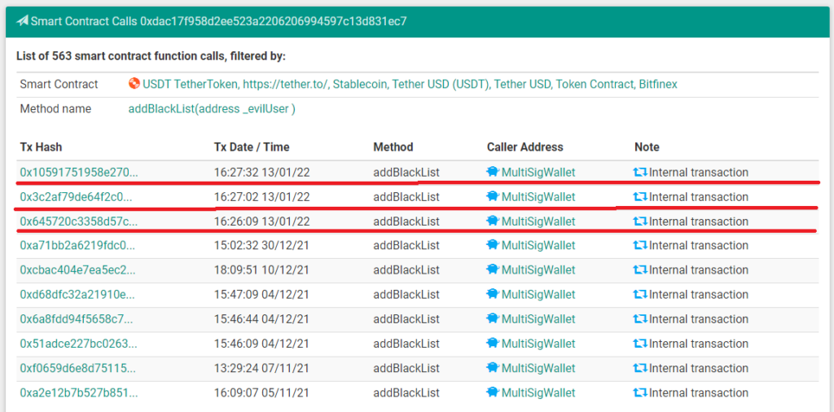Click Internal transaction note for 16:27:32 13/01/22
Image resolution: width=834 pixels, height=412 pixels.
coord(698,173)
